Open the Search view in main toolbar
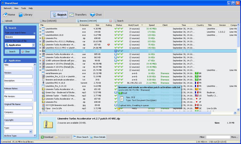This screenshot has height=144, width=241. tap(59, 15)
